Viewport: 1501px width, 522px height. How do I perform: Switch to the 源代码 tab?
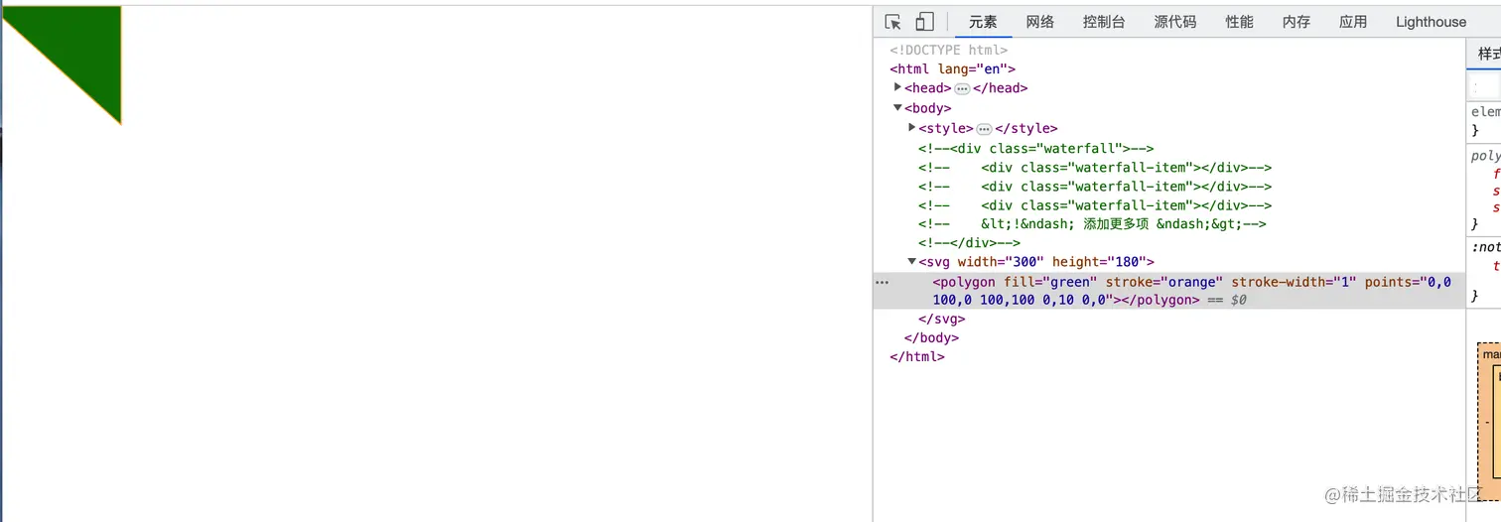(1175, 22)
